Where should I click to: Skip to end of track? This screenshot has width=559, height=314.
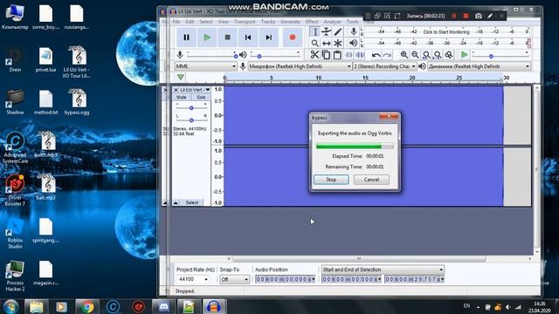(269, 37)
